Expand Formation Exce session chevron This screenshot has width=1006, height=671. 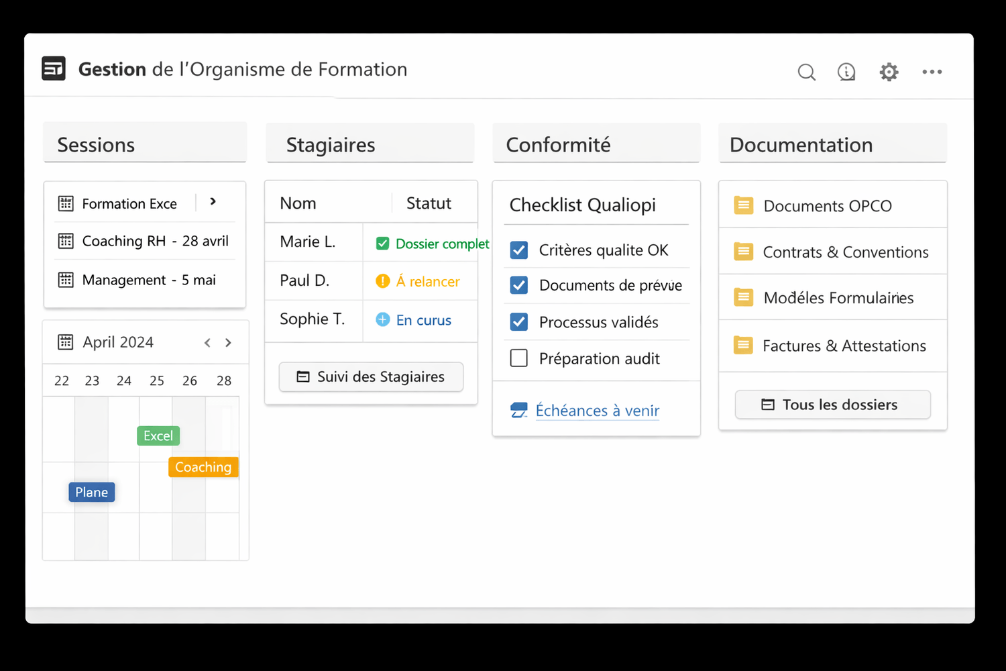tap(213, 201)
